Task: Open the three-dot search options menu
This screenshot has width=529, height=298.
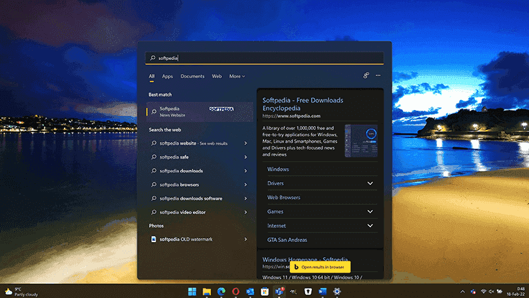Action: pyautogui.click(x=378, y=75)
